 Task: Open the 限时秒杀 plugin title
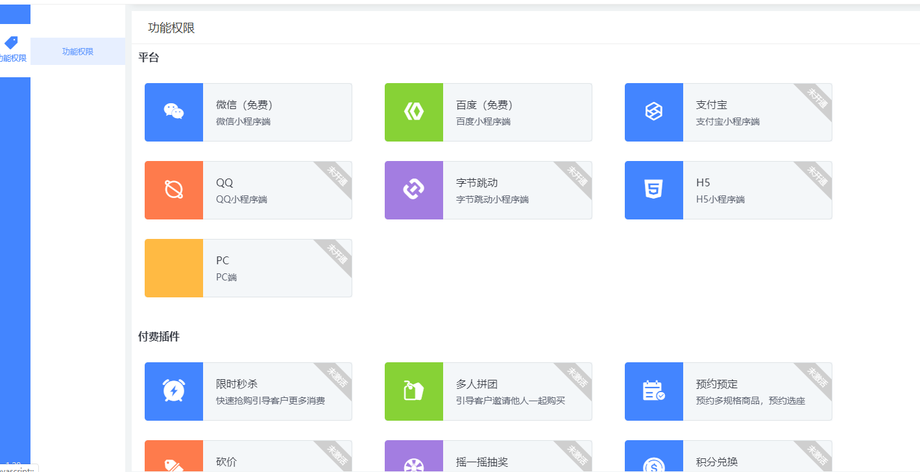237,384
